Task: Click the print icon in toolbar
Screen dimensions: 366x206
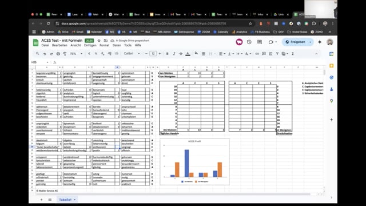Action: [x=58, y=54]
